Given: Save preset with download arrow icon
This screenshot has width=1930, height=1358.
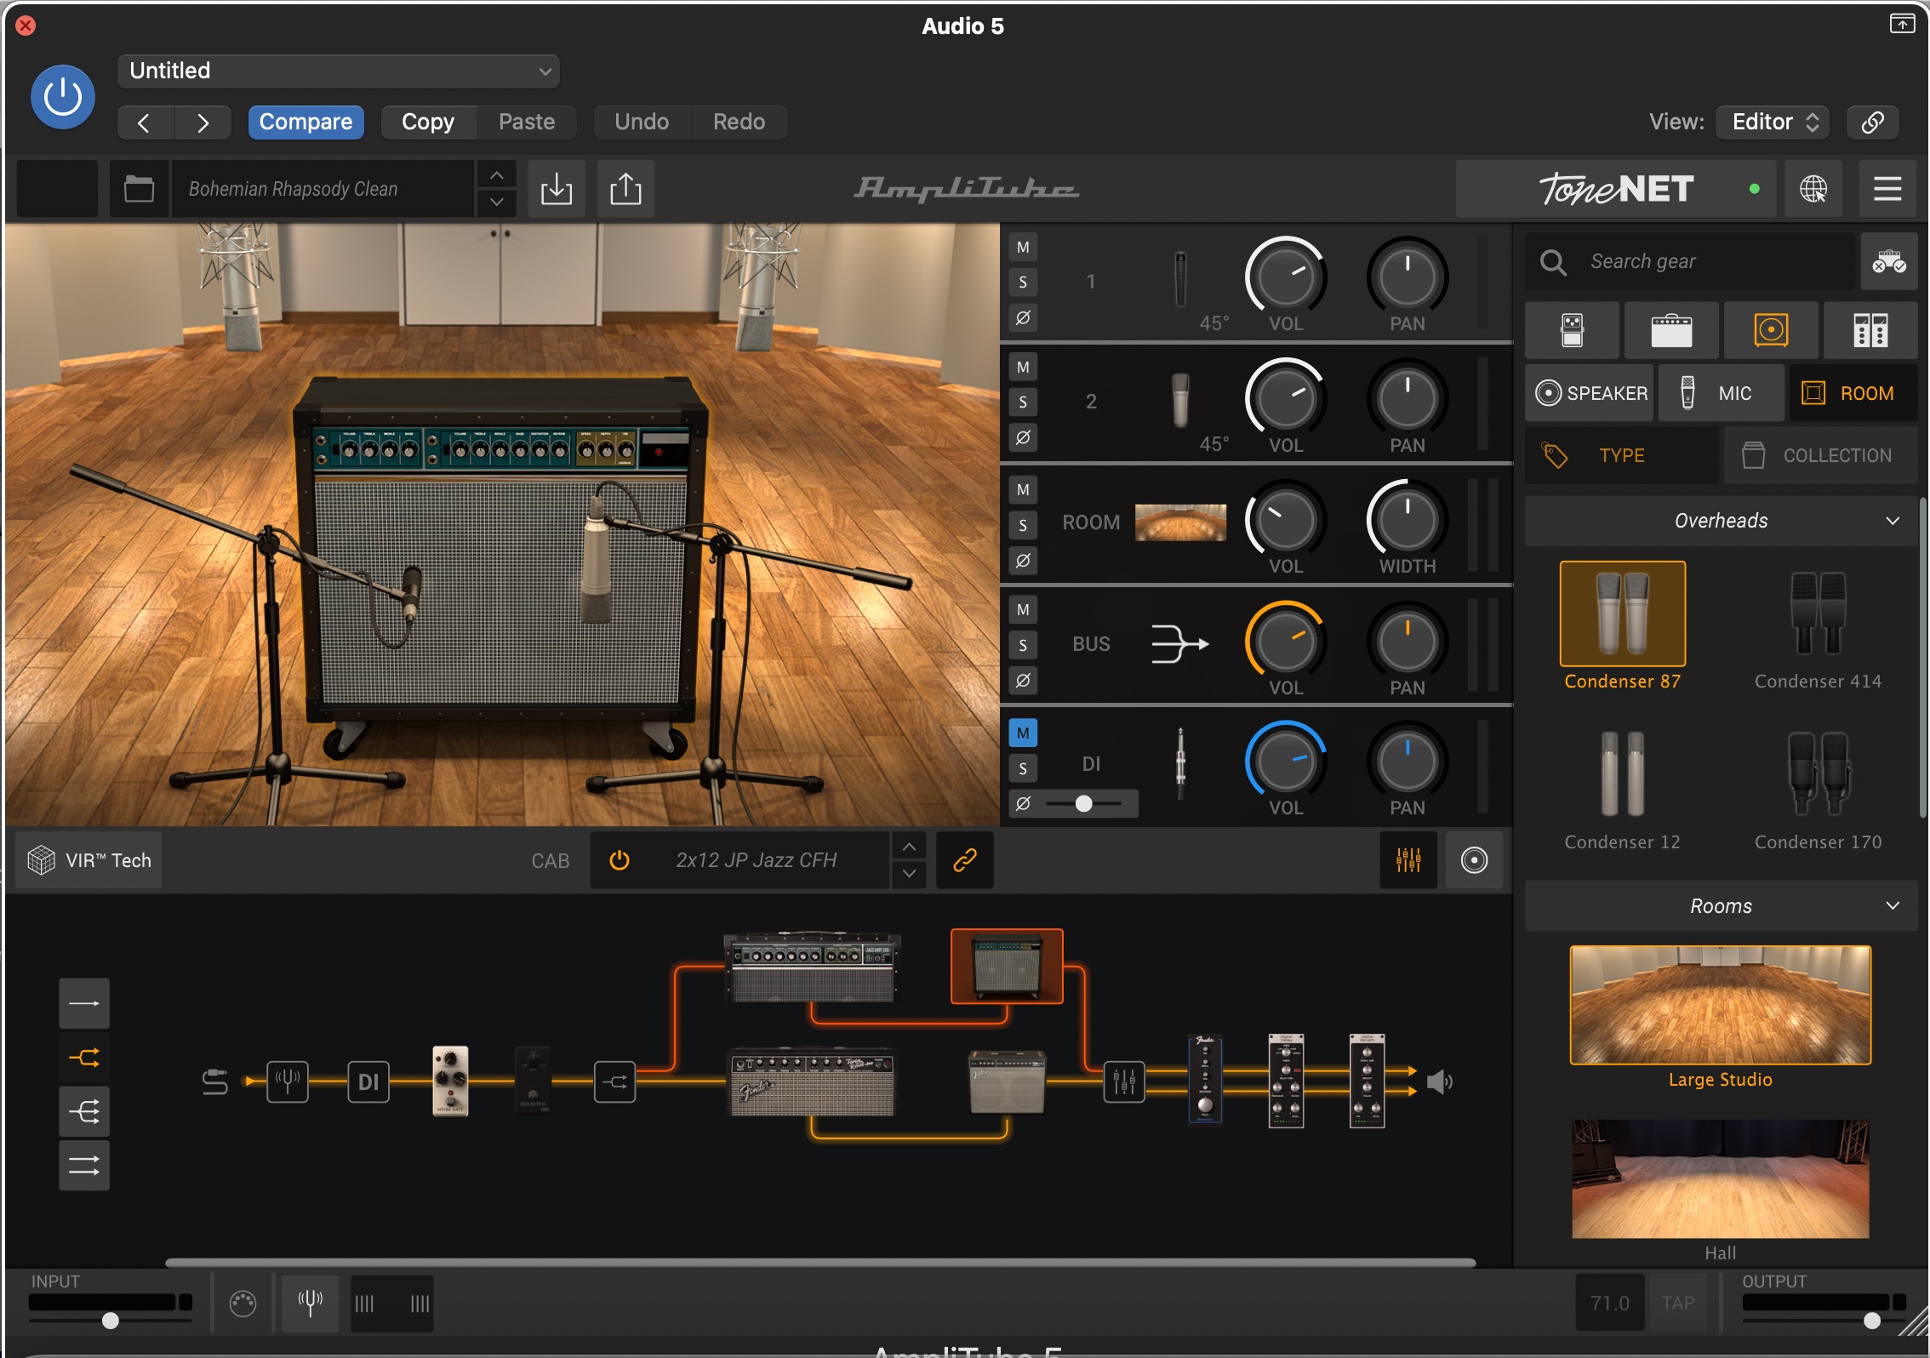Looking at the screenshot, I should click(557, 189).
